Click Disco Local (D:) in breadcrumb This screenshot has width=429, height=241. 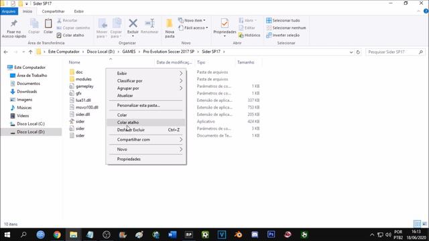pos(101,52)
